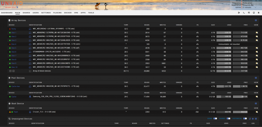262x127 pixels.
Task: Open the log icon at the top bar's right edge
Action: (259, 13)
